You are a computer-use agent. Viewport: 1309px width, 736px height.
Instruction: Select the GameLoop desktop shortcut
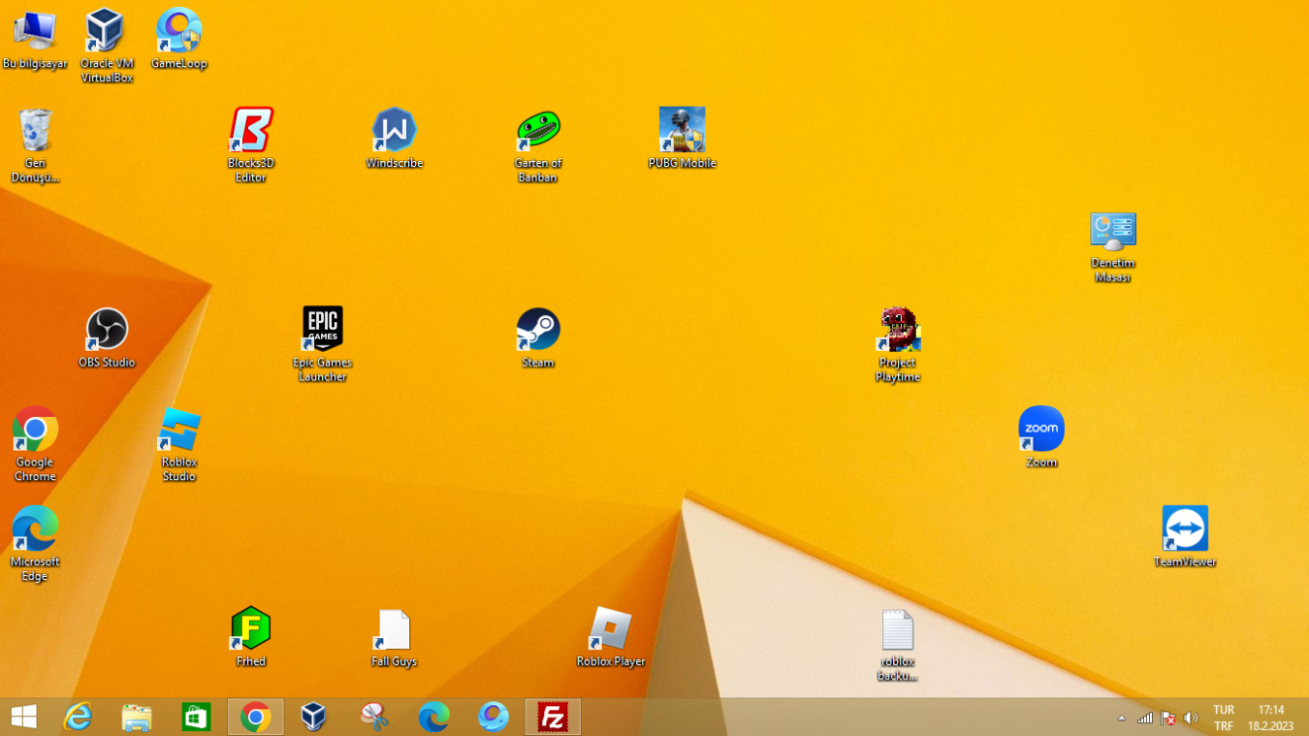point(179,40)
